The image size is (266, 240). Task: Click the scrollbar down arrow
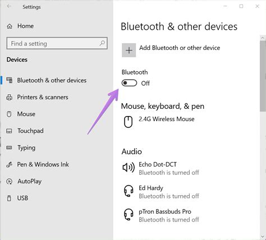263,237
